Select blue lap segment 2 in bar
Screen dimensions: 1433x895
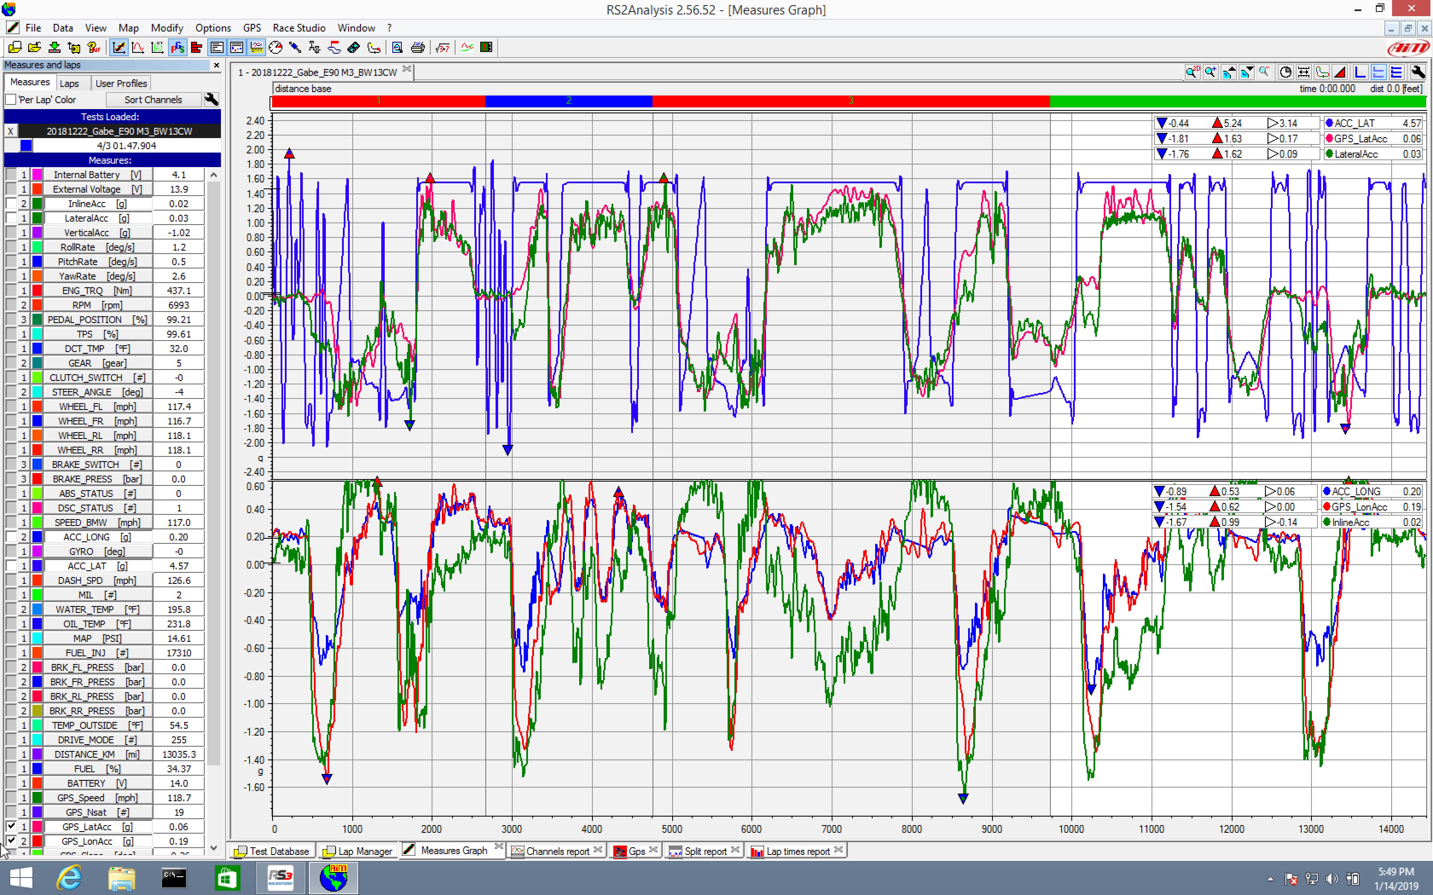tap(569, 101)
